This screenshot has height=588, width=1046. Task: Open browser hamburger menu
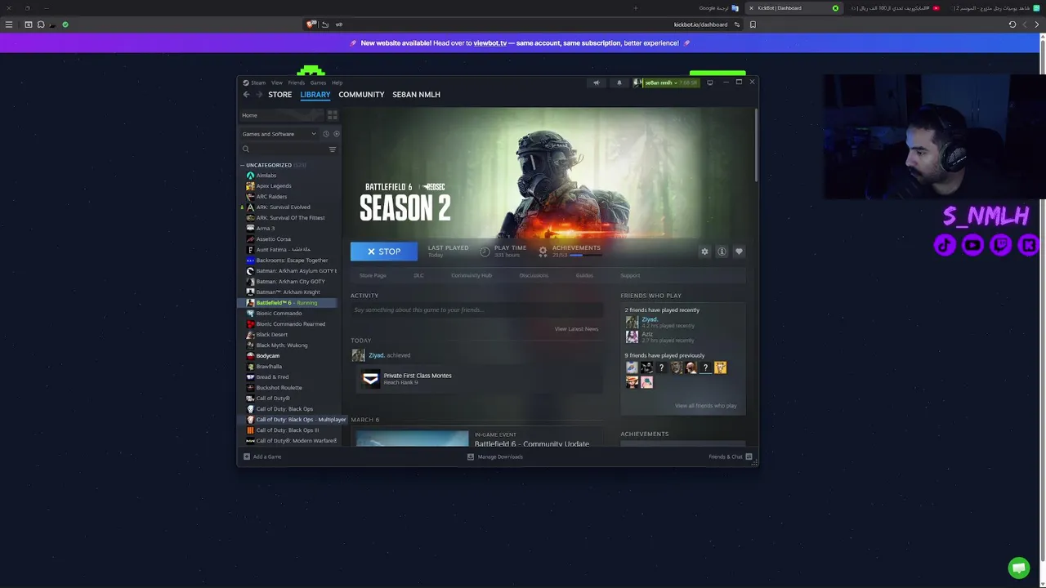point(9,24)
